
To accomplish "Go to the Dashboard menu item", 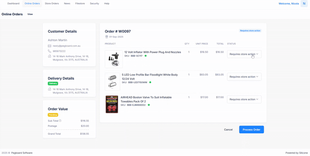I will point(13,3).
